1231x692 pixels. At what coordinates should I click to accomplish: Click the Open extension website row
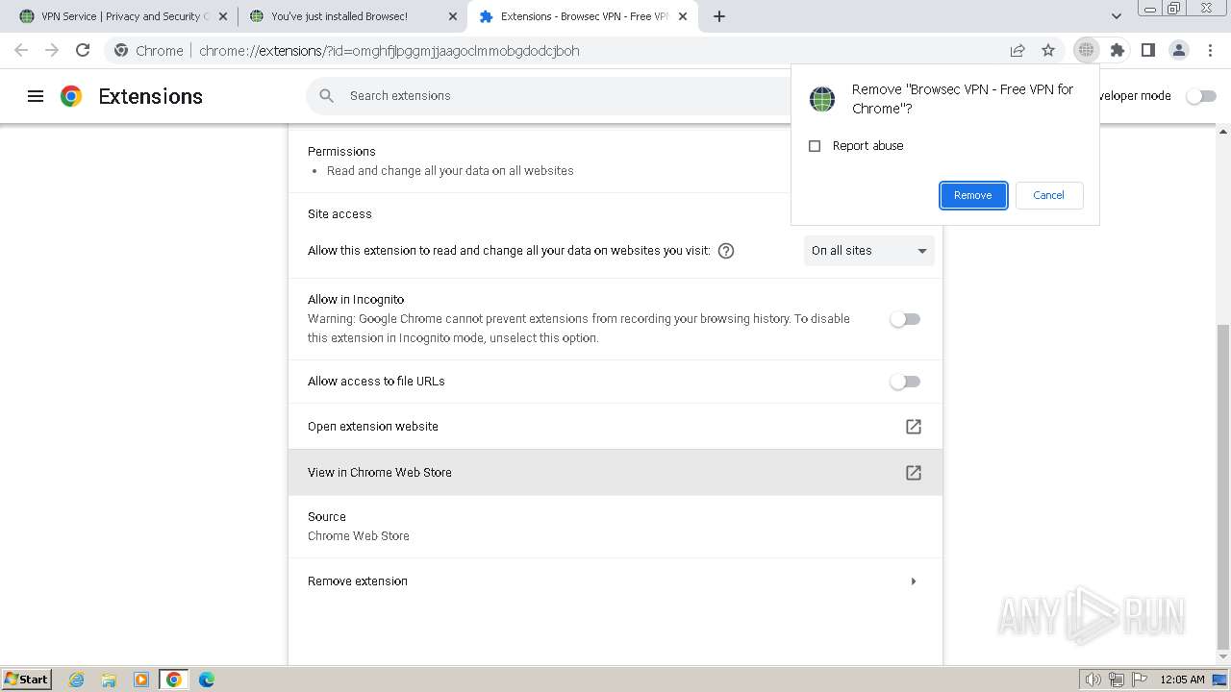click(615, 427)
